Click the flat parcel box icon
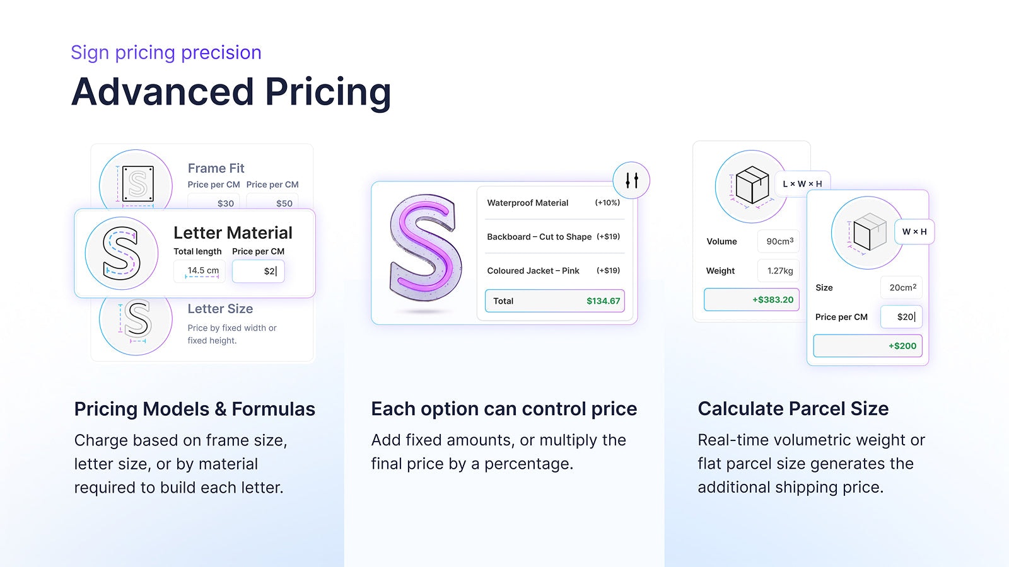 pos(868,233)
